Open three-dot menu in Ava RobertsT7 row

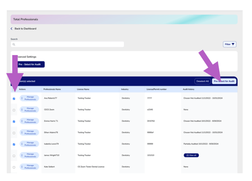pyautogui.click(x=22, y=98)
